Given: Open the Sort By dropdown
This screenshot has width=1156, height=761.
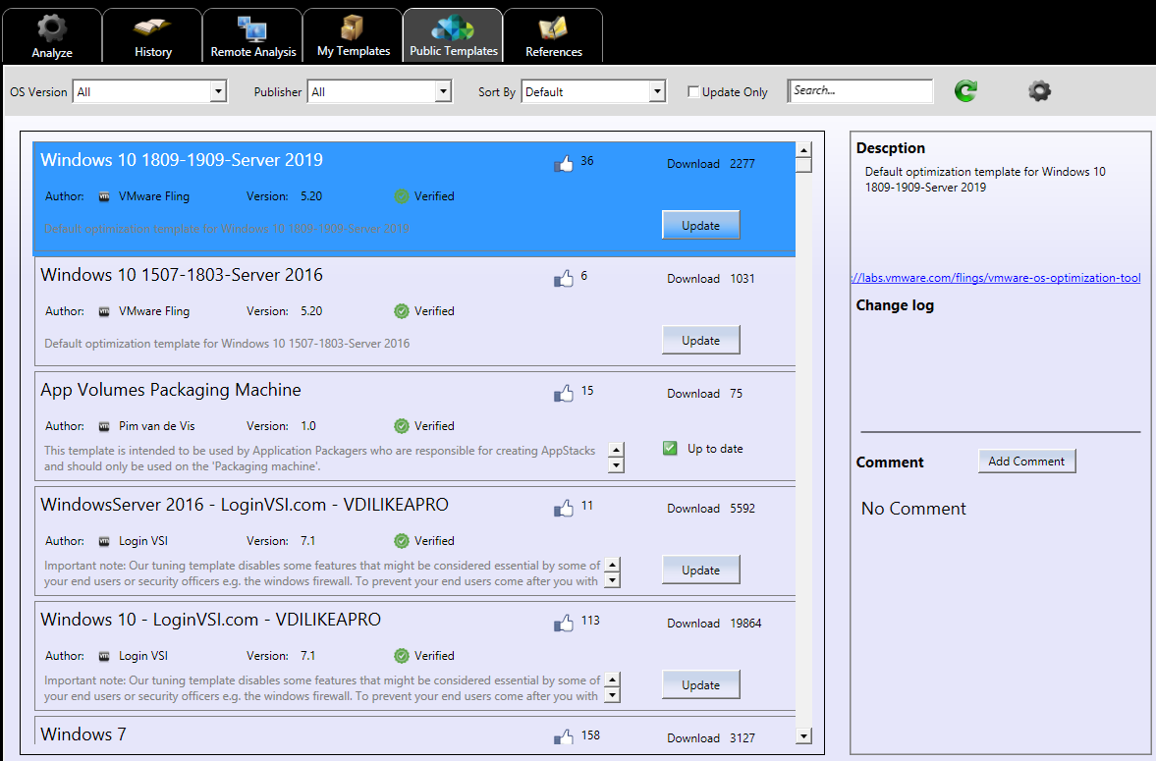Looking at the screenshot, I should [593, 91].
